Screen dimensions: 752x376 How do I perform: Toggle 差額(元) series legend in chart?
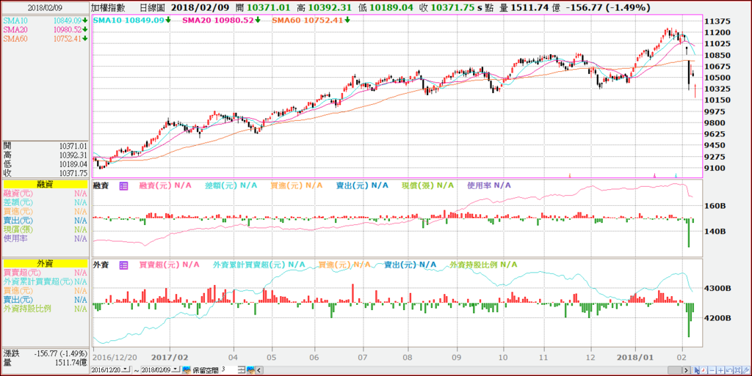[x=231, y=185]
